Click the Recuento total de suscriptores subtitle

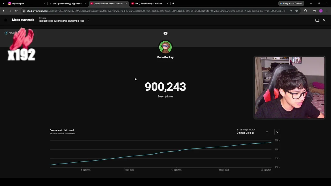tap(62, 134)
